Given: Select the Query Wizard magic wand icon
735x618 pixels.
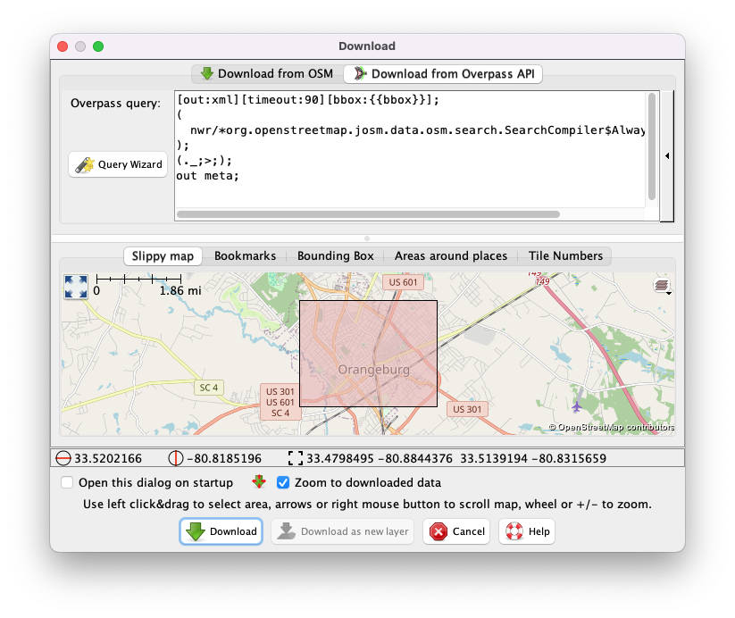Looking at the screenshot, I should (x=86, y=164).
